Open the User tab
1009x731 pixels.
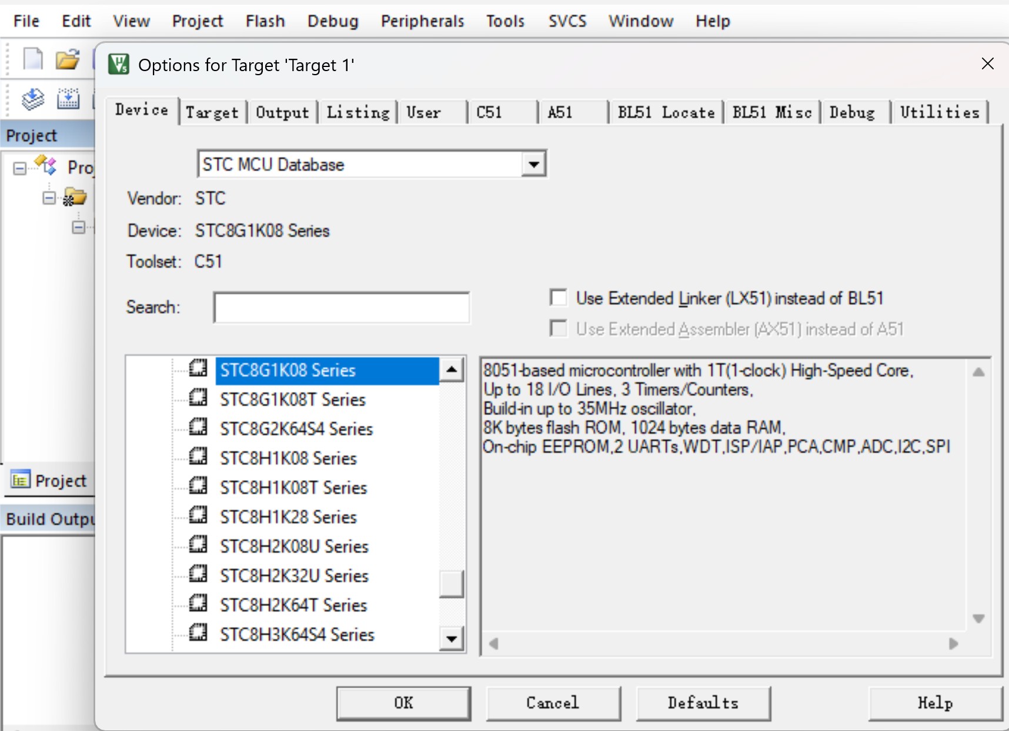(x=433, y=112)
